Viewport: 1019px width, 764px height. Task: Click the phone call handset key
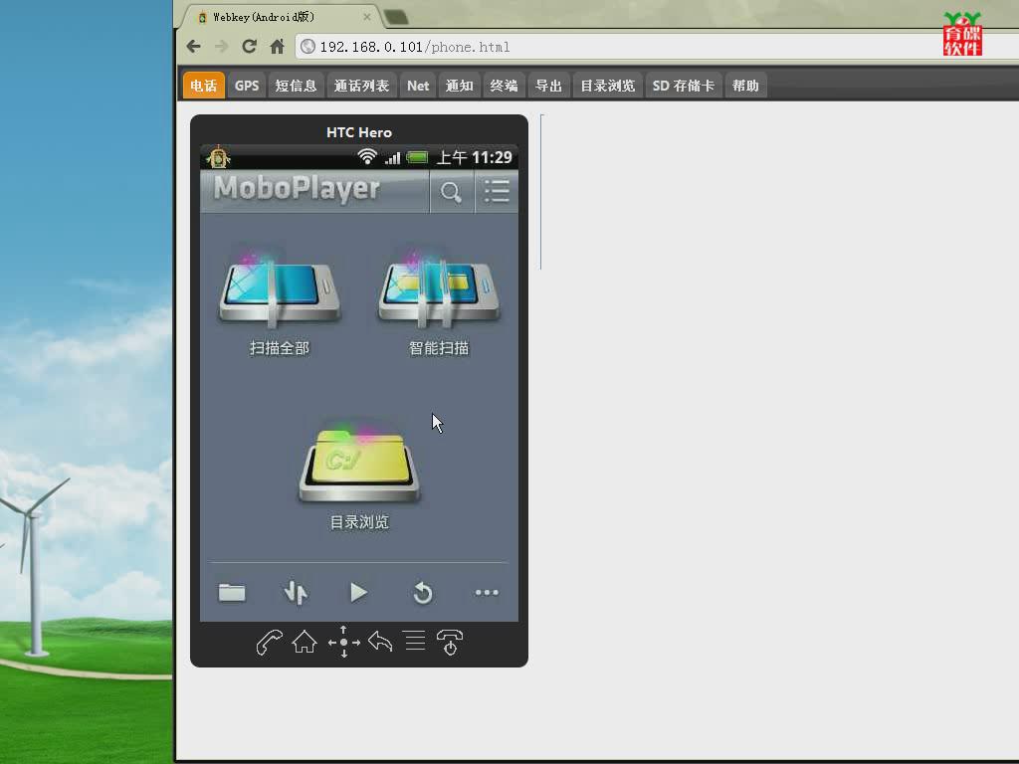tap(269, 643)
